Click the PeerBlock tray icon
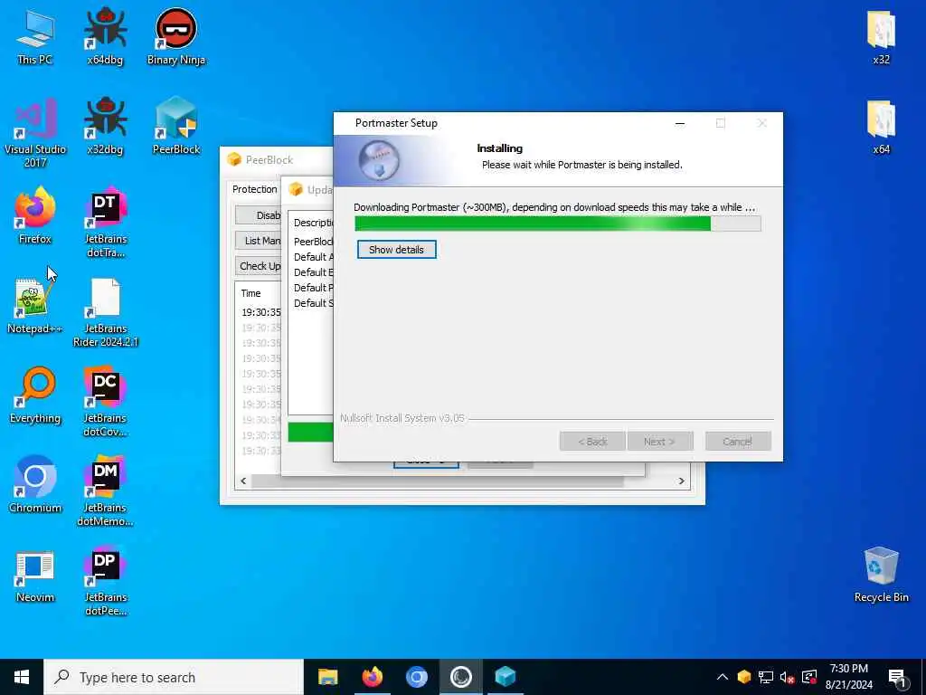The height and width of the screenshot is (695, 926). (x=744, y=677)
